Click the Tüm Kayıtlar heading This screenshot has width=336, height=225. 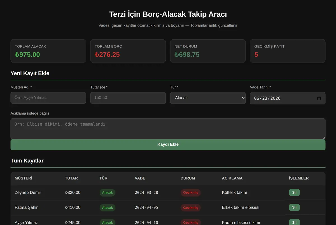pyautogui.click(x=27, y=161)
